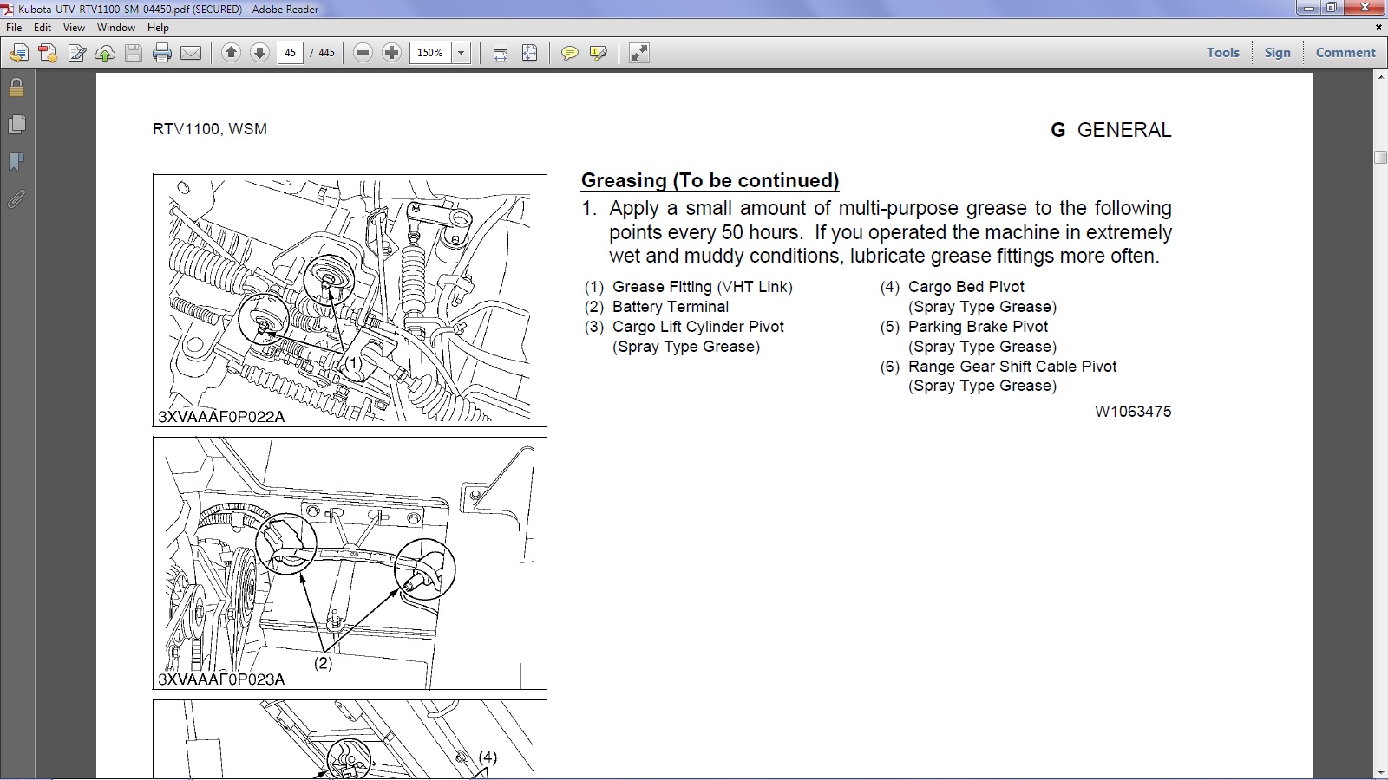The height and width of the screenshot is (780, 1388).
Task: Open the Help menu
Action: coord(158,28)
